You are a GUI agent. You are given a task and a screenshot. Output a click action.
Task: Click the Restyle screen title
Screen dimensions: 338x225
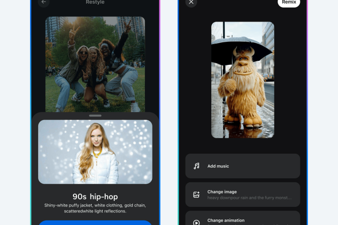(x=95, y=2)
